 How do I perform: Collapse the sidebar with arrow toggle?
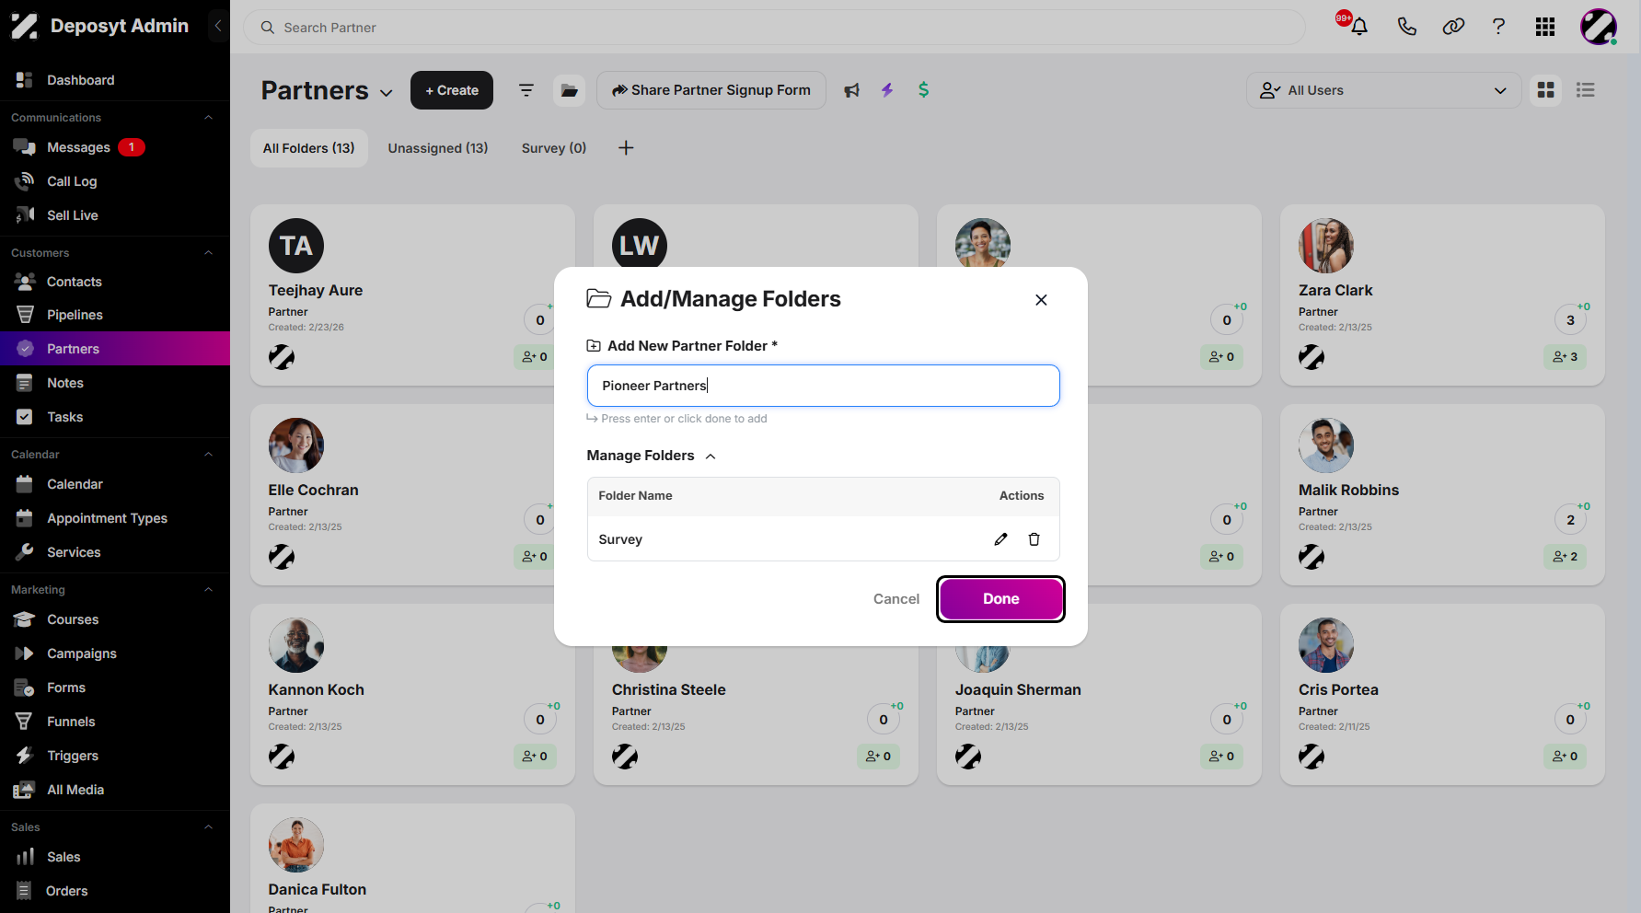218,26
